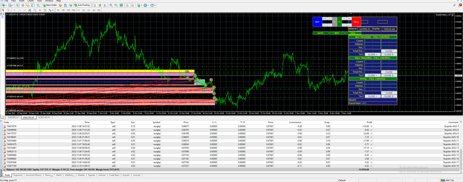Click the New Order button
Screen dimensions: 463x182
click(50, 5)
